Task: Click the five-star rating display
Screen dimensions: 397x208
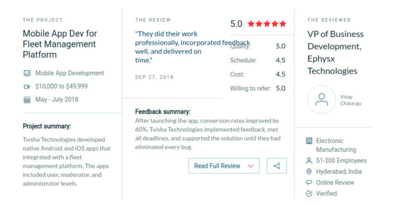Action: [x=266, y=24]
